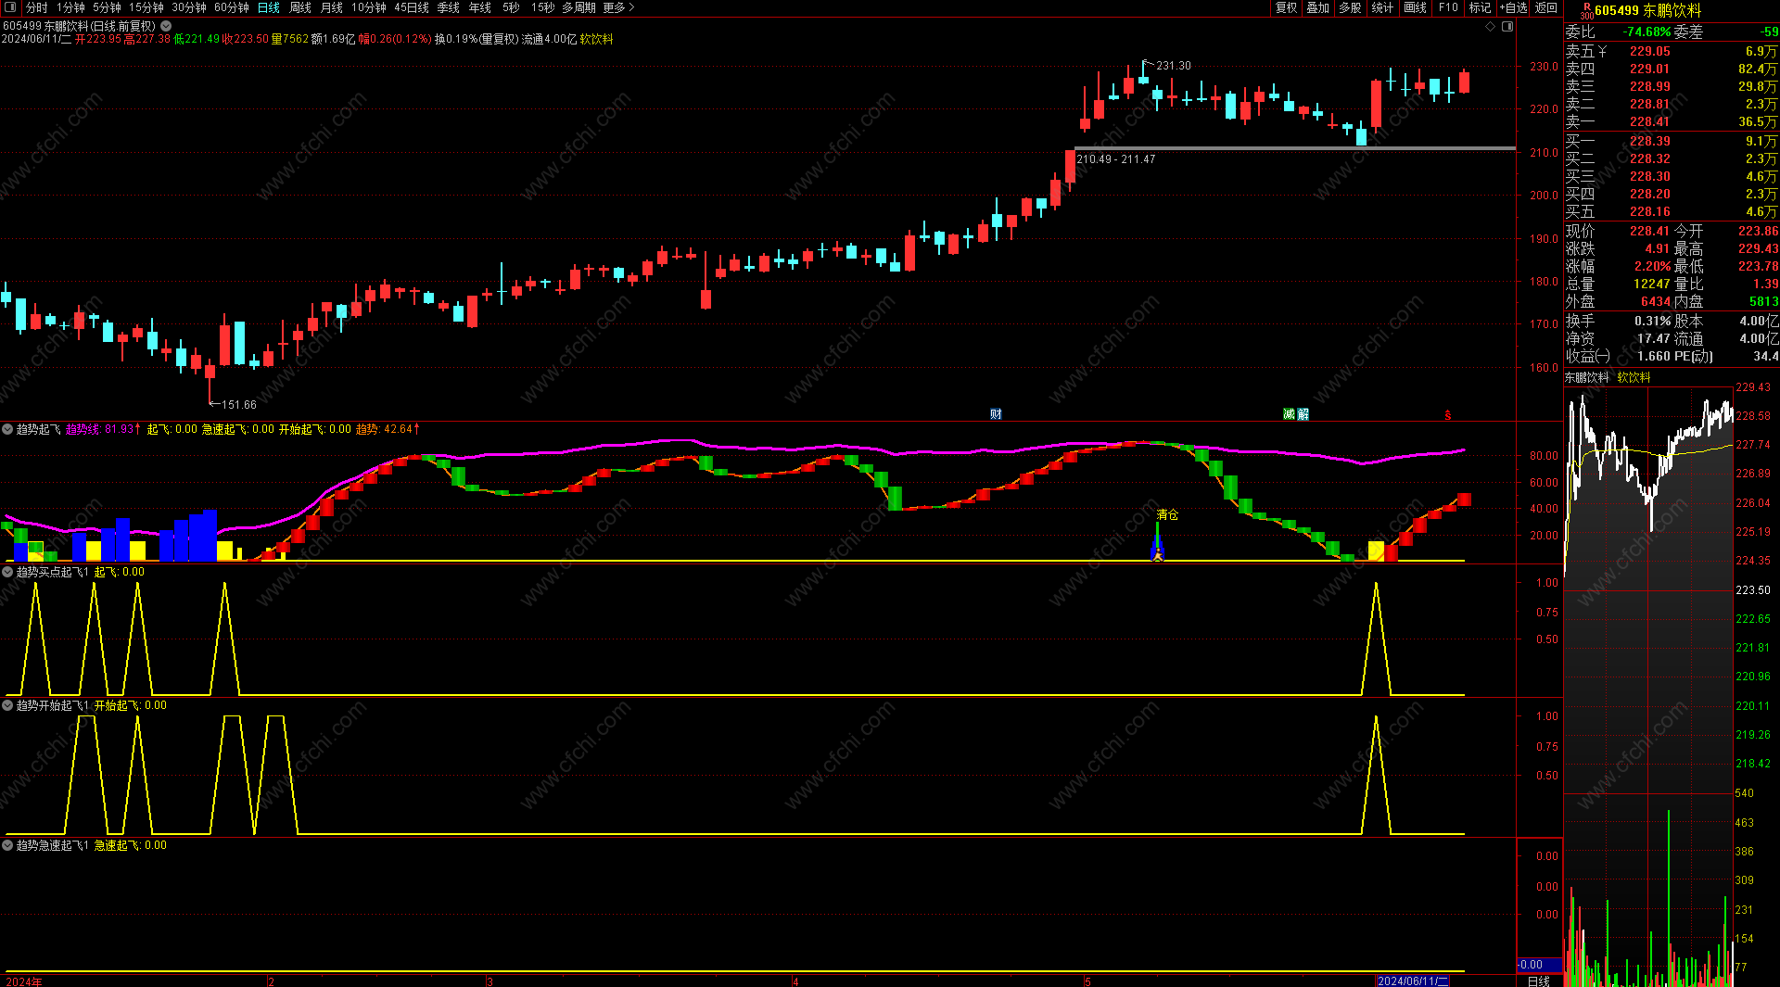Click the 叠加 overlay button
Screen dimensions: 1780x987
coord(1318,7)
